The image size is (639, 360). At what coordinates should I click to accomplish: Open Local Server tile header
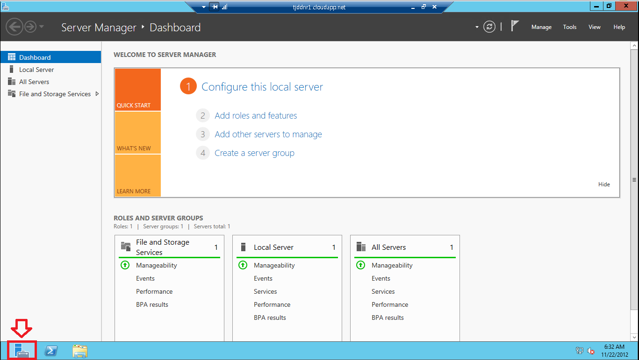point(287,247)
